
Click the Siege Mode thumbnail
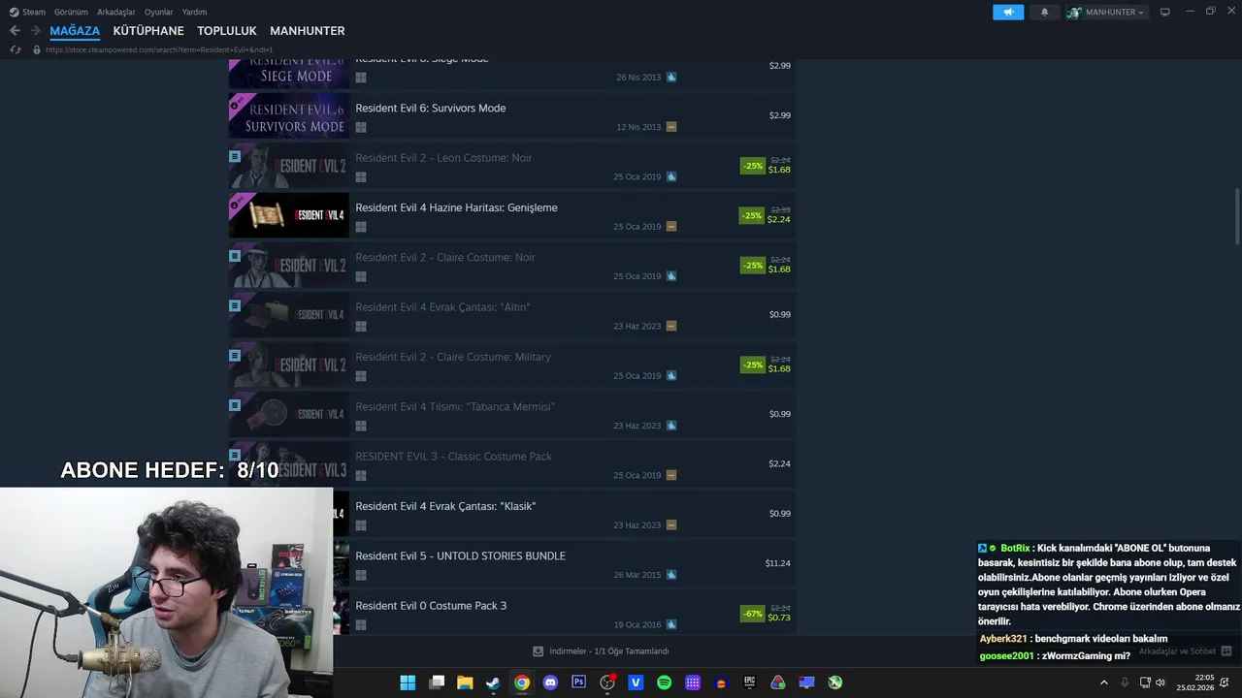(x=289, y=73)
